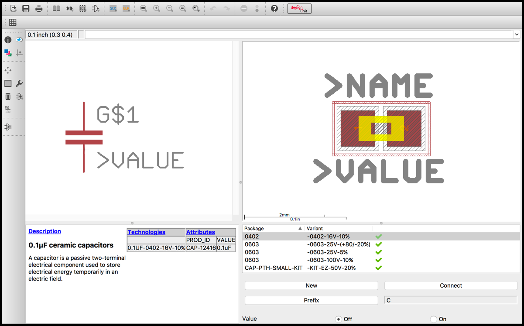Click the Save disk icon
The width and height of the screenshot is (524, 326).
coord(26,8)
